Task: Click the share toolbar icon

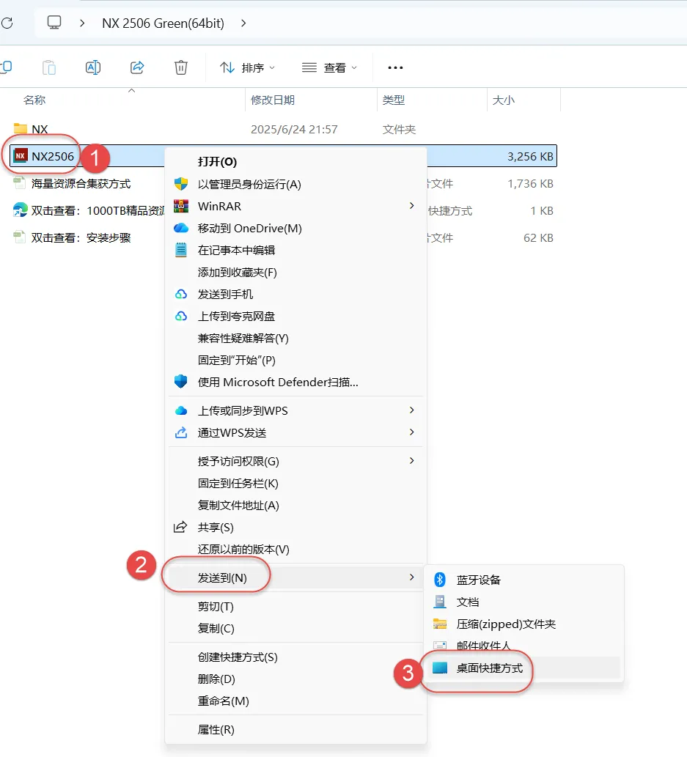Action: pyautogui.click(x=137, y=67)
